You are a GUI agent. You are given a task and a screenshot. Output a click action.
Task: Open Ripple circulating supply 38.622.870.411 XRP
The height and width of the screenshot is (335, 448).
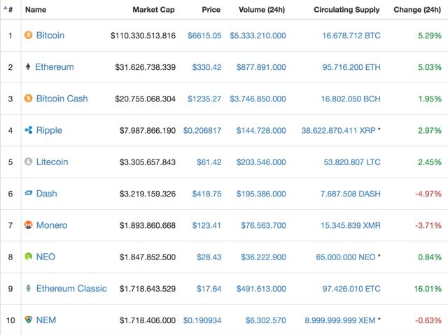point(339,131)
